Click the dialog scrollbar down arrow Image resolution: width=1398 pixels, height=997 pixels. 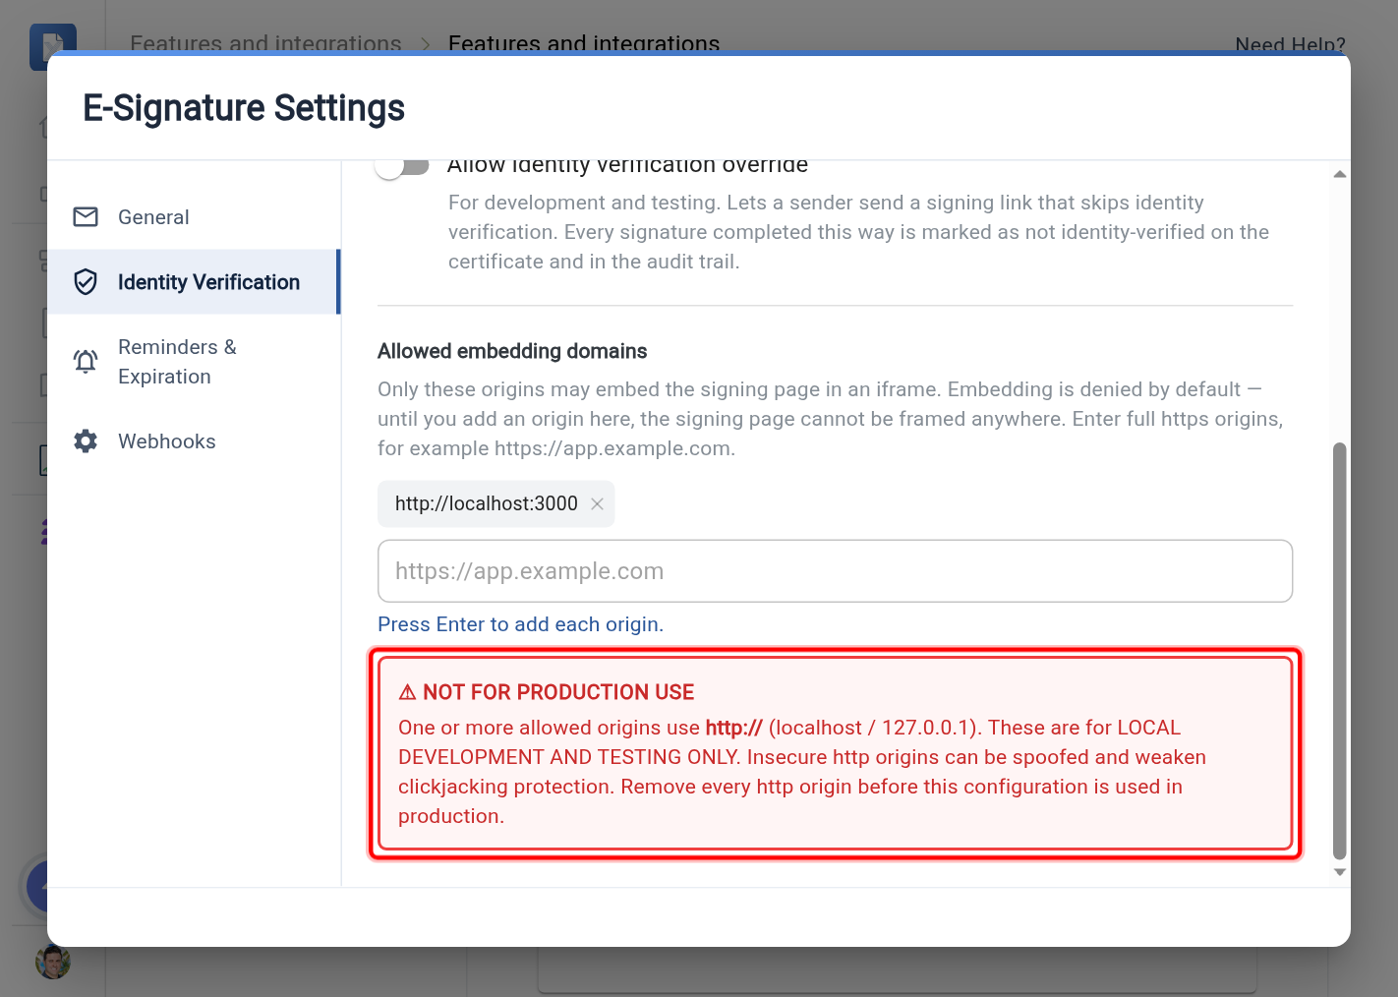click(1339, 872)
